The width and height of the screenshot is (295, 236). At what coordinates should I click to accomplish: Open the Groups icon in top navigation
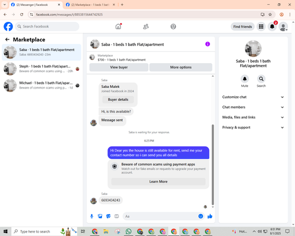coord(173,27)
